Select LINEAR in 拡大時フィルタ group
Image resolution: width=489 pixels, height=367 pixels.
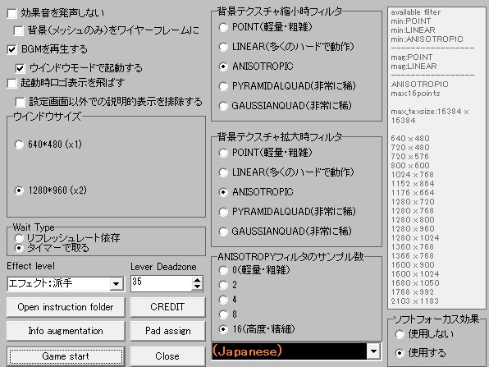(x=223, y=172)
